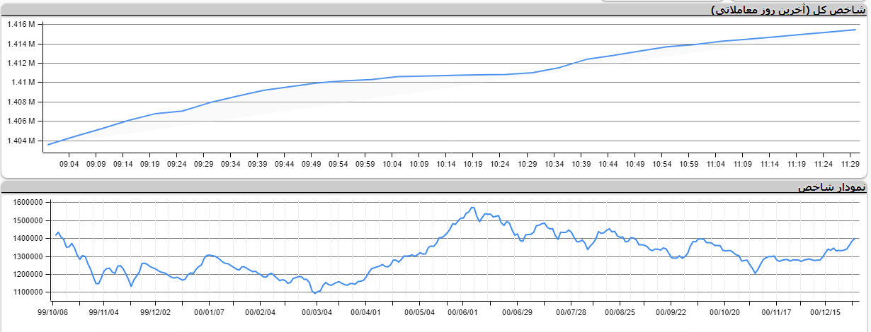The height and width of the screenshot is (332, 871).
Task: Click the lowest dip of index history line
Action: click(x=314, y=293)
